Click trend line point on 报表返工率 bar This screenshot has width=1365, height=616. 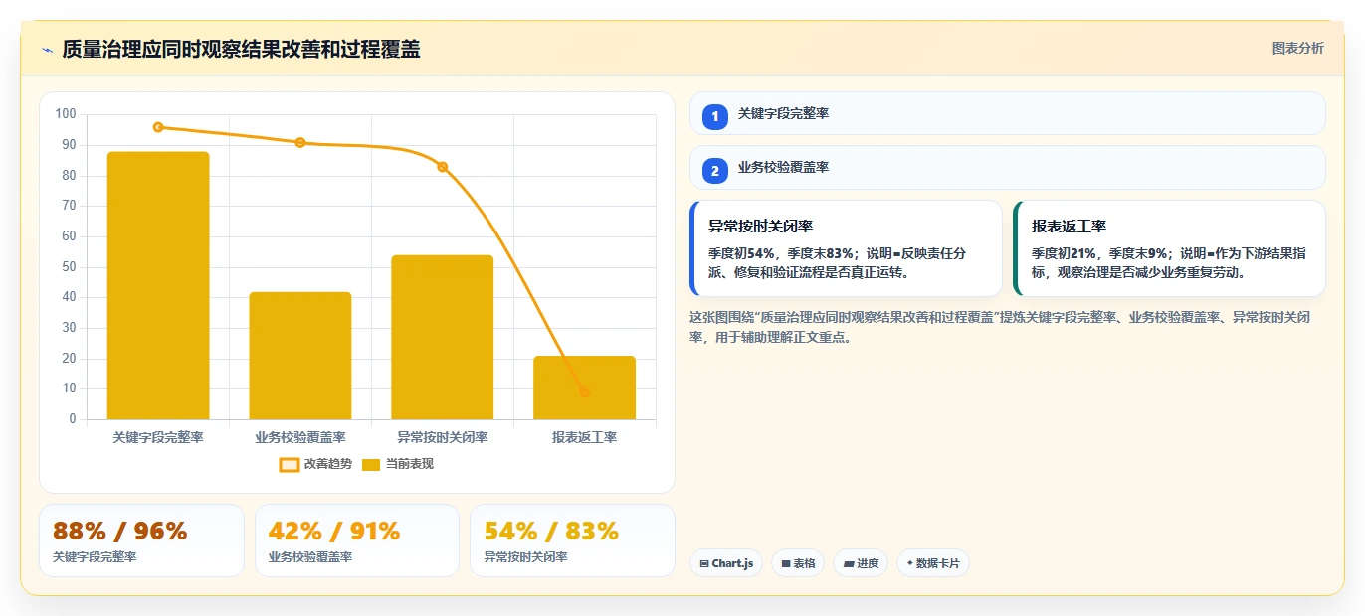[584, 392]
